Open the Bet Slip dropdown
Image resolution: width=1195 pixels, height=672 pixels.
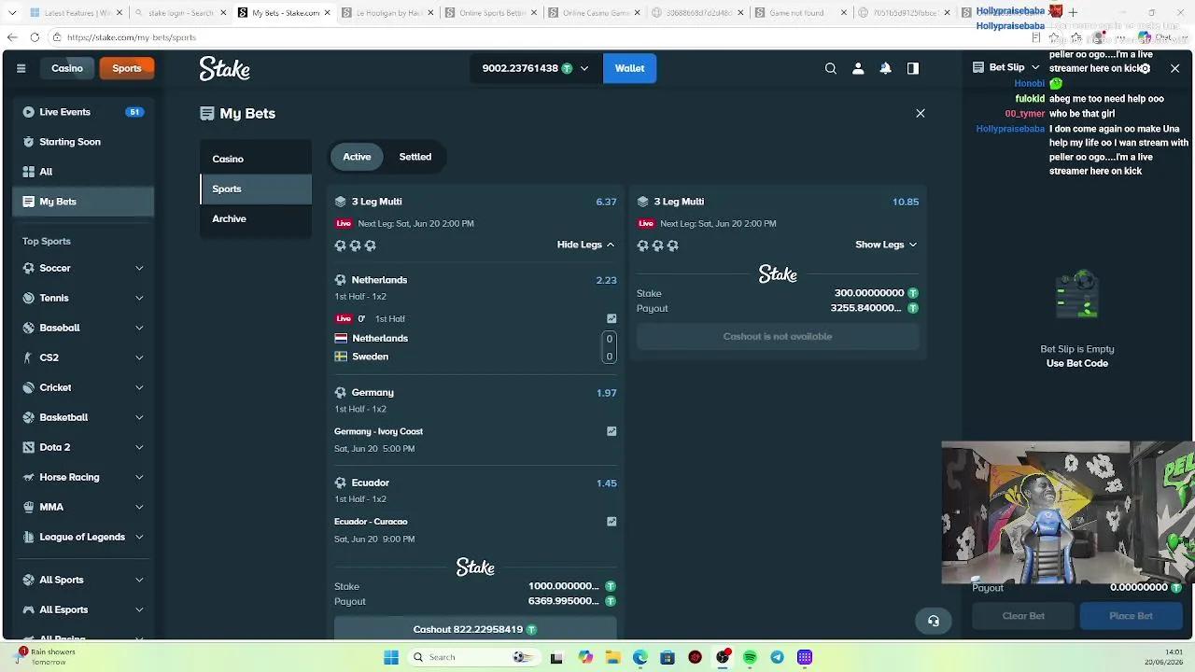click(1005, 68)
